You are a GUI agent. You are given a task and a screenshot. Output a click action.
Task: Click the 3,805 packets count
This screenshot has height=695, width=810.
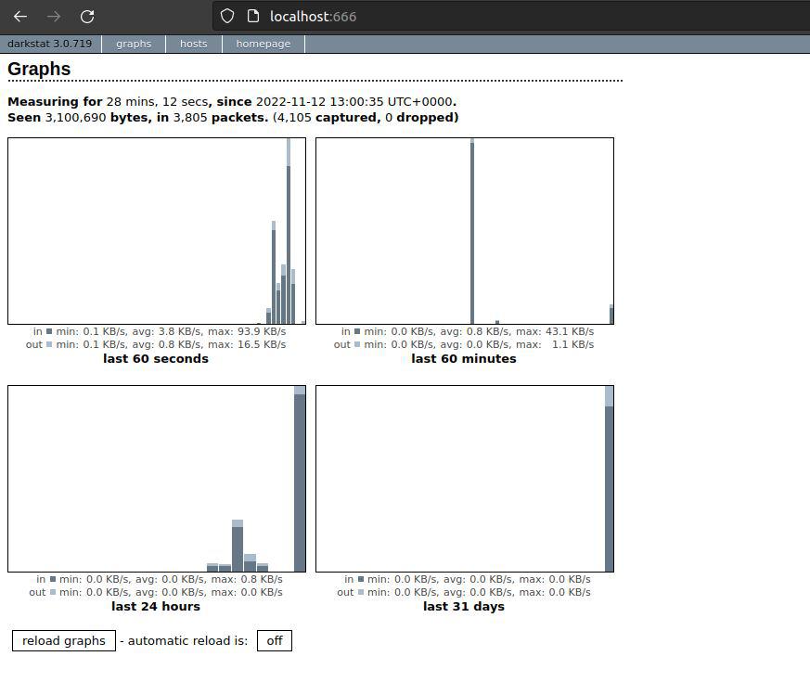pyautogui.click(x=190, y=117)
